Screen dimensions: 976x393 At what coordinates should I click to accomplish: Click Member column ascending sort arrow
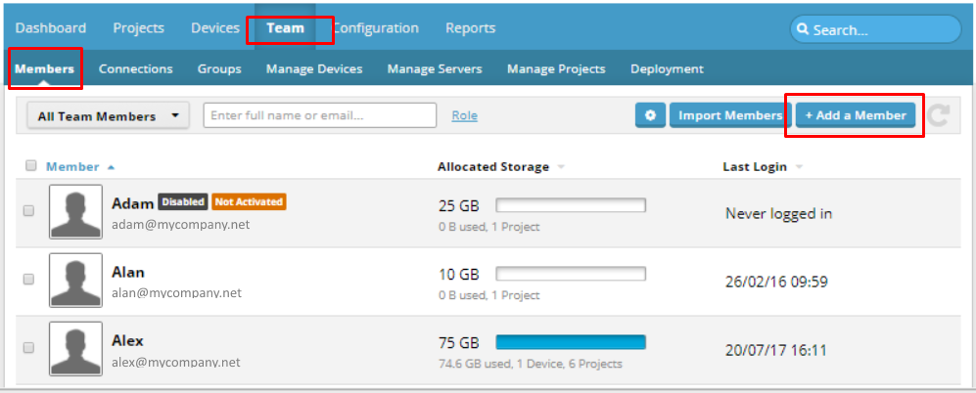point(111,167)
